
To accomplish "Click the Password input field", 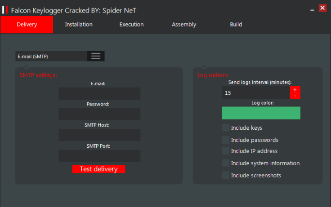I will [x=99, y=114].
